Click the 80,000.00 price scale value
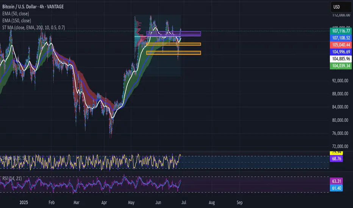Image resolution: width=353 pixels, height=208 pixels. 340,120
